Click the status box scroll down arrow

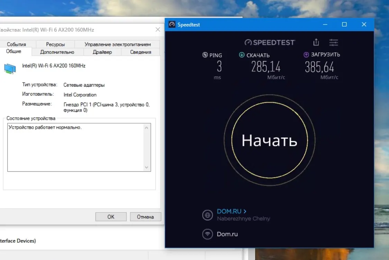click(146, 167)
